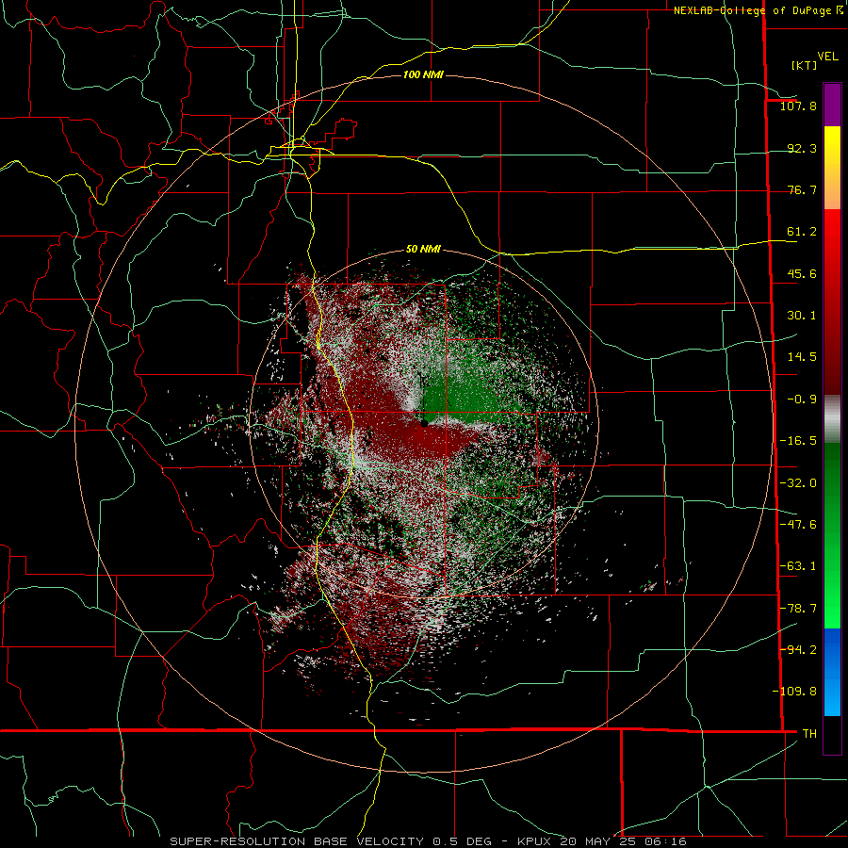Click the 45.6 value on velocity scale
Viewport: 848px width, 848px height.
click(x=802, y=273)
